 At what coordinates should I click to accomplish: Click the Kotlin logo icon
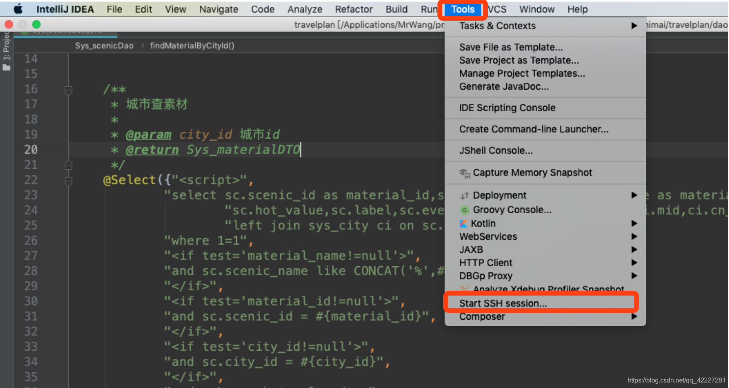click(x=464, y=223)
